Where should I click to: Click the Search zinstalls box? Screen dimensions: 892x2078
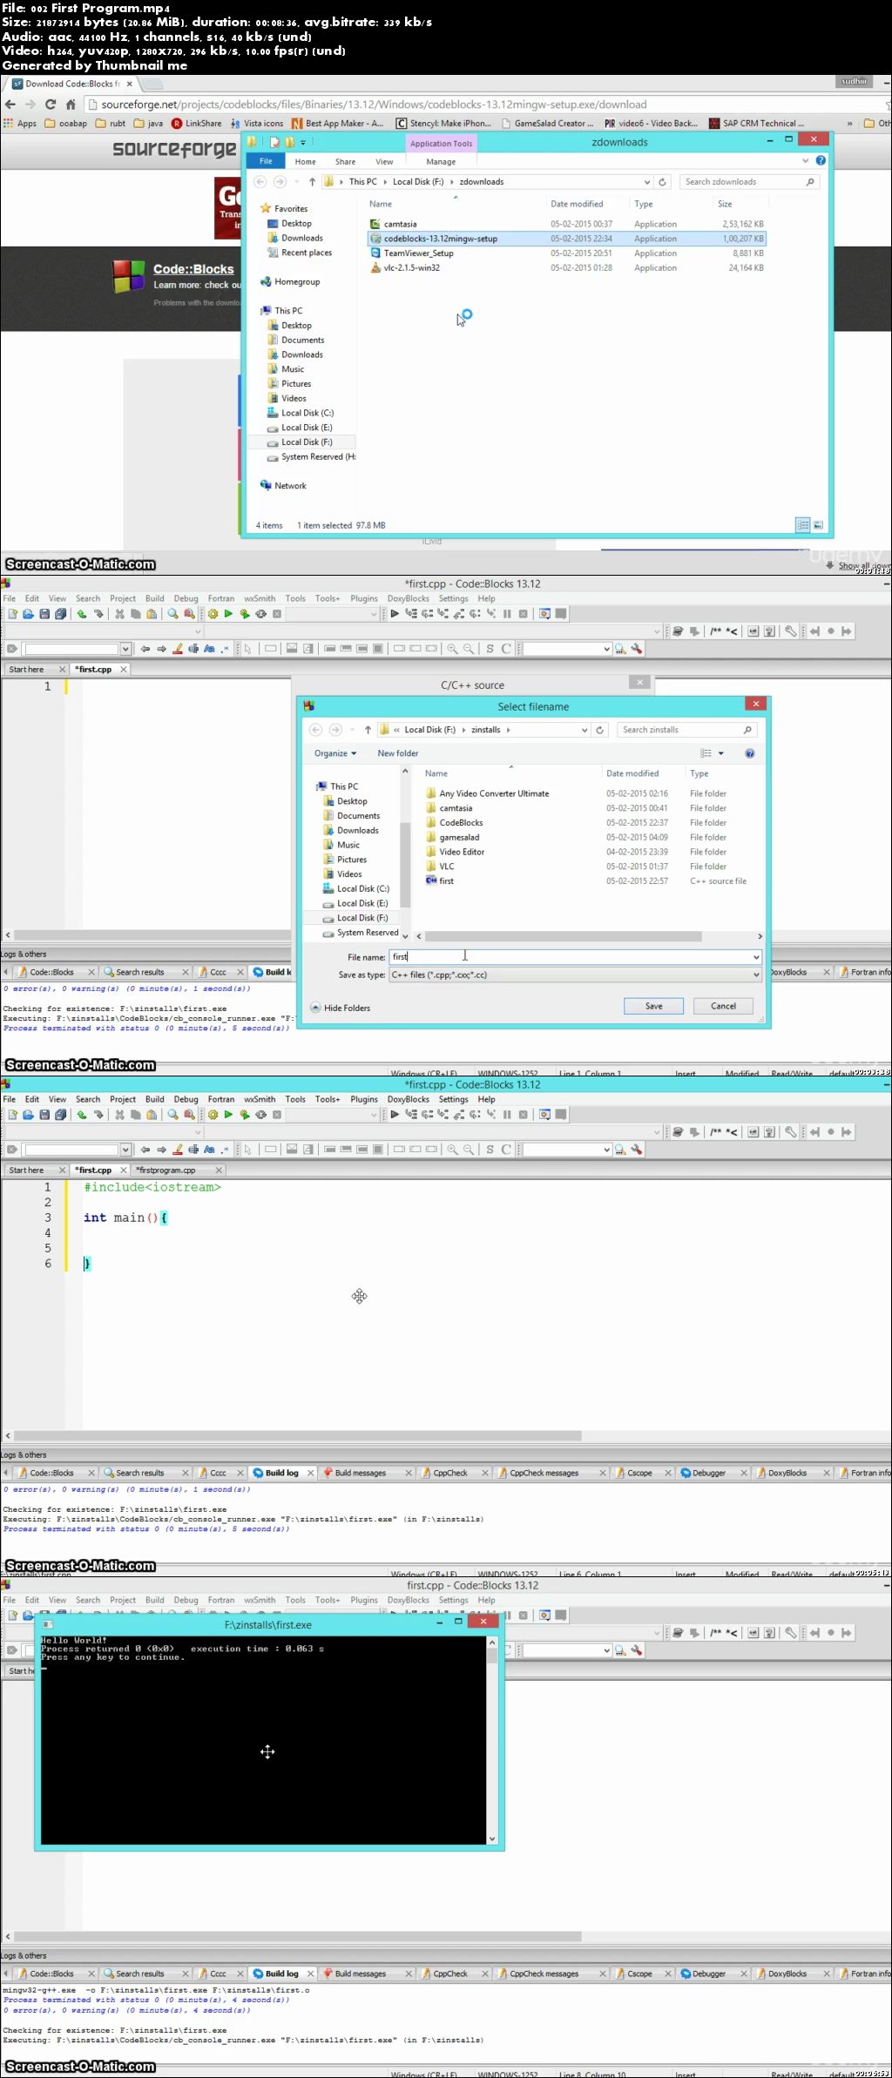[686, 730]
